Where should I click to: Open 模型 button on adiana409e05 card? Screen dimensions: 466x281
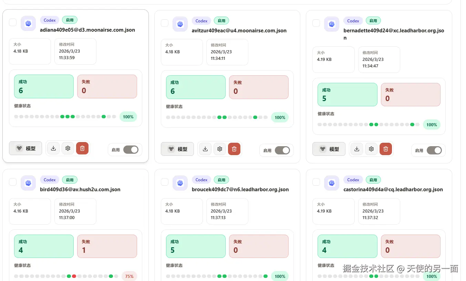coord(25,148)
